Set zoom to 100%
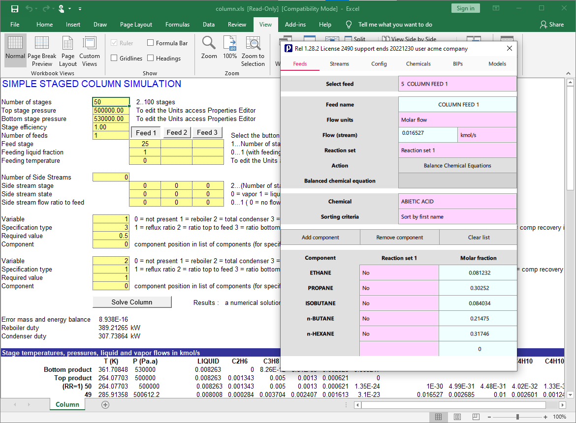The width and height of the screenshot is (576, 423). tap(230, 48)
